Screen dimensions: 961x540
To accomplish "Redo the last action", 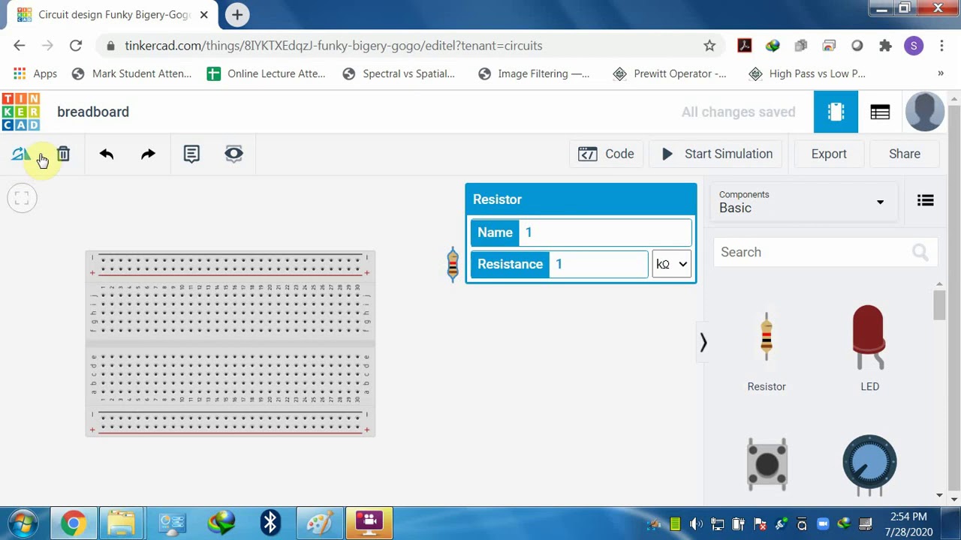I will pos(148,154).
